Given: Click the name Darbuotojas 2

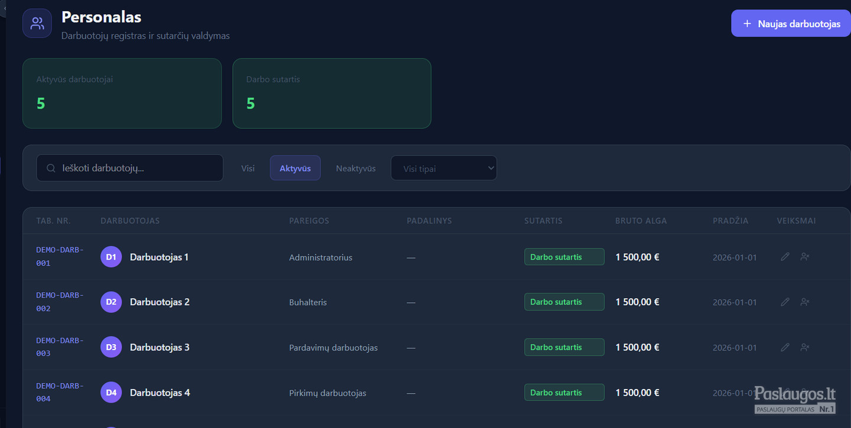Looking at the screenshot, I should (x=160, y=302).
